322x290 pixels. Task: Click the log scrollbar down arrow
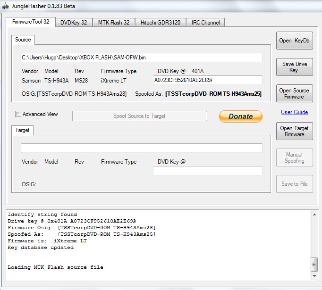[314, 276]
